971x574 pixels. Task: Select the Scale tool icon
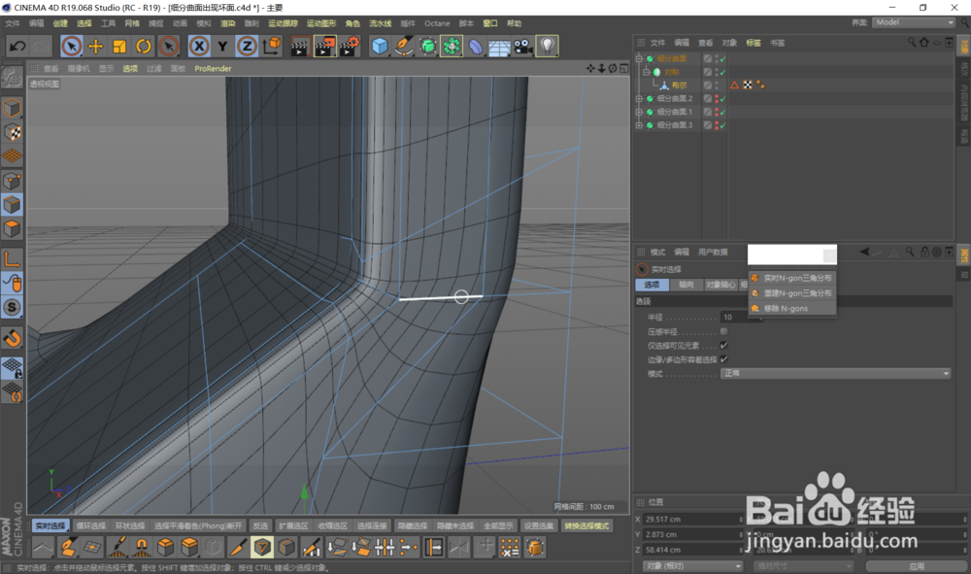pos(119,47)
